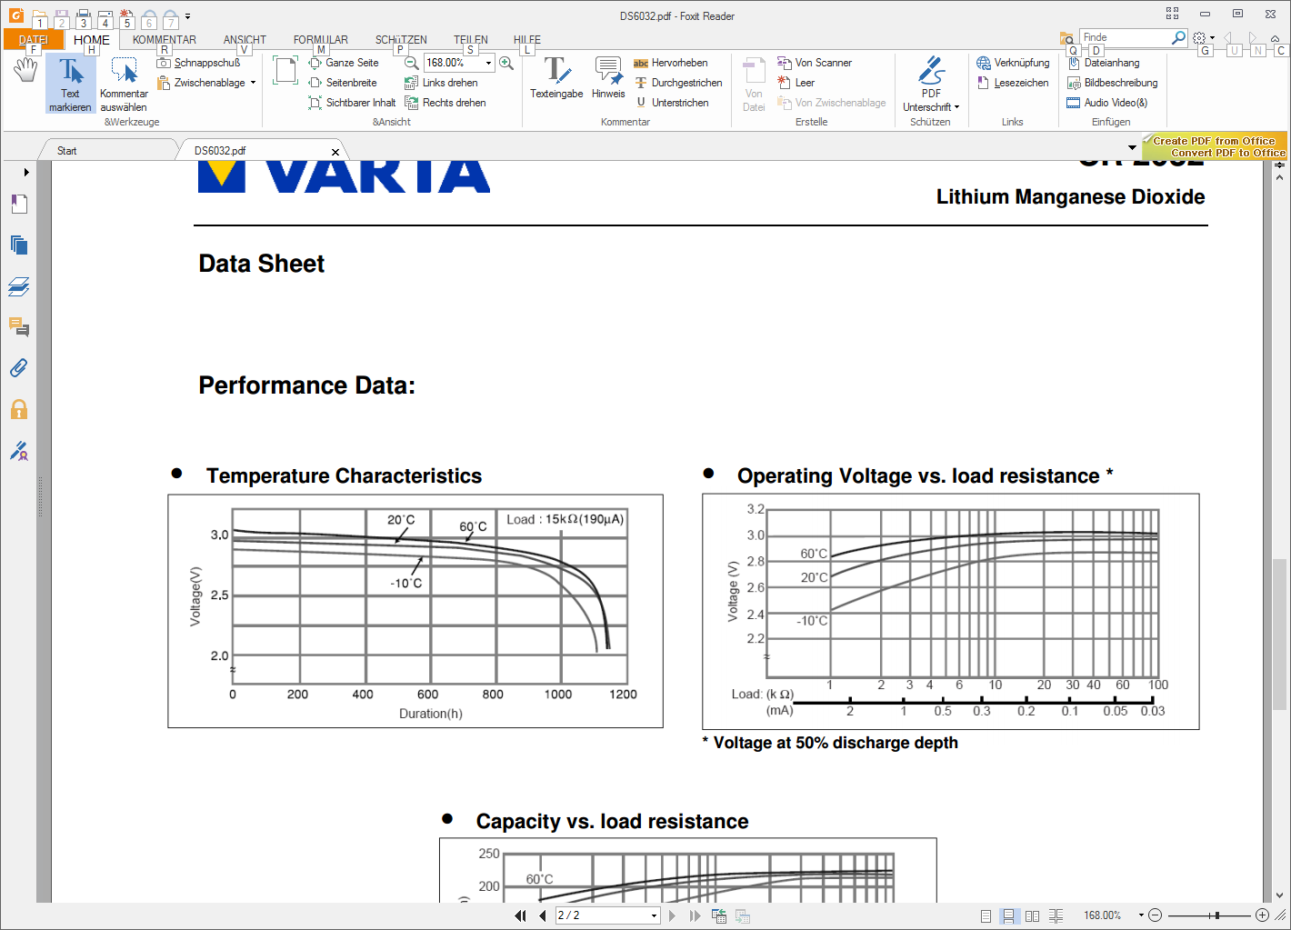Open the DATEI file menu

tap(34, 40)
